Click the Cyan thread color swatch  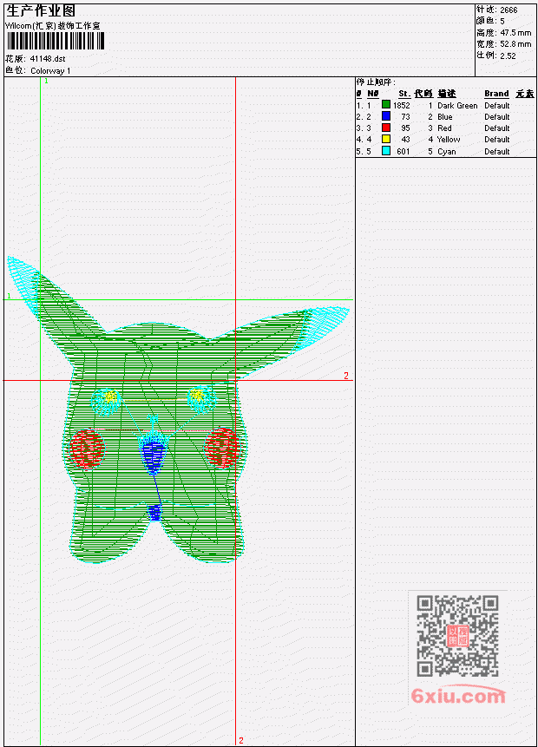386,151
